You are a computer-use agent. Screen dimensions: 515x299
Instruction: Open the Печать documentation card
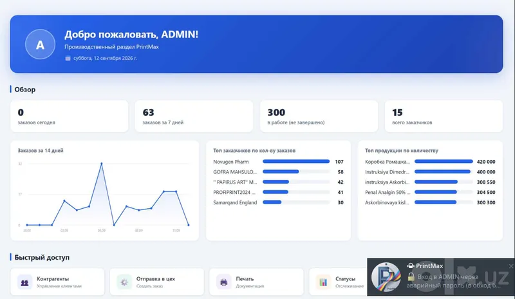coord(256,282)
